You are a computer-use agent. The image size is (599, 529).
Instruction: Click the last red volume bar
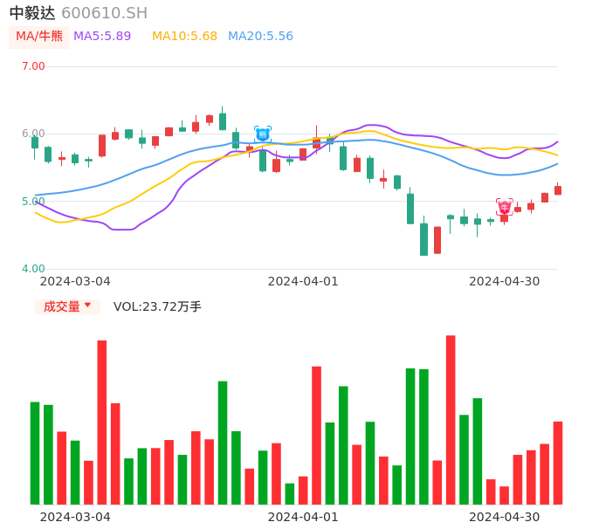[558, 463]
